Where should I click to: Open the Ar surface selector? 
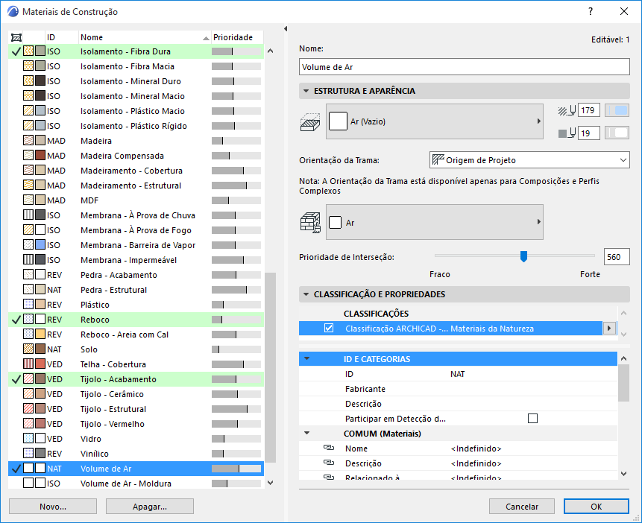click(x=435, y=222)
